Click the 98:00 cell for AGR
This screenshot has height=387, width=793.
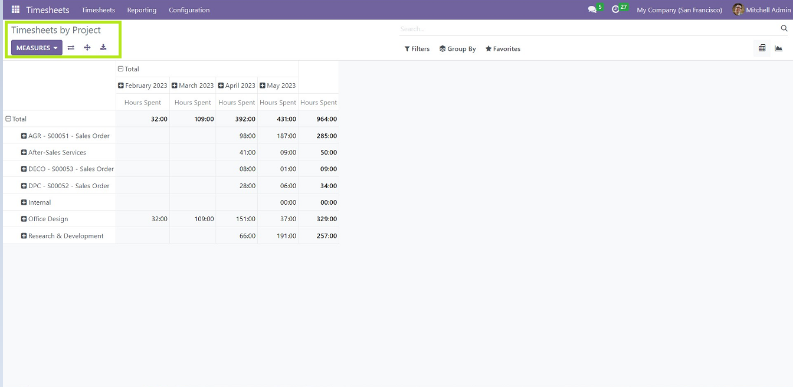237,136
